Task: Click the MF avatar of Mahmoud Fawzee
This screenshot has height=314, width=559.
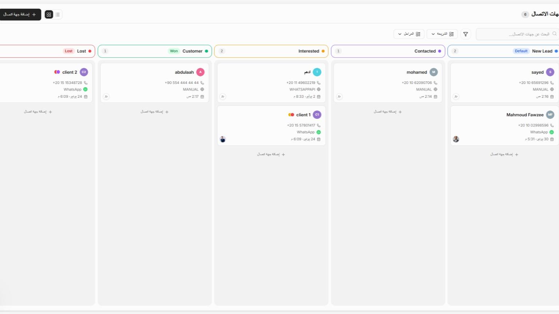Action: [550, 115]
